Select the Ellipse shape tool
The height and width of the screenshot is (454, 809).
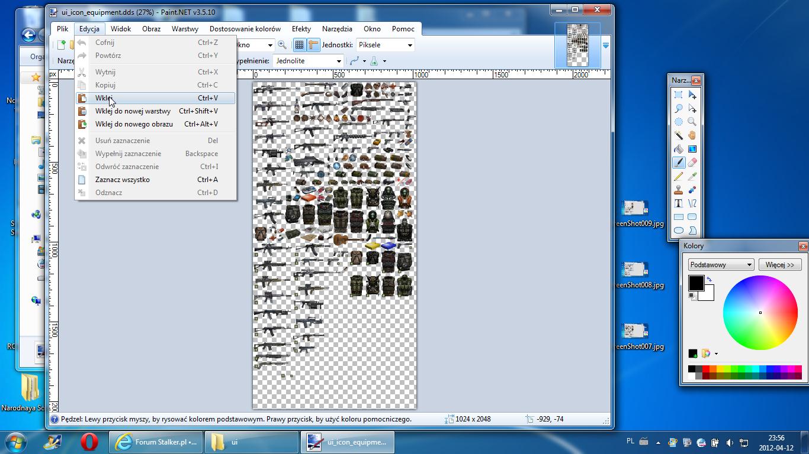pos(679,231)
